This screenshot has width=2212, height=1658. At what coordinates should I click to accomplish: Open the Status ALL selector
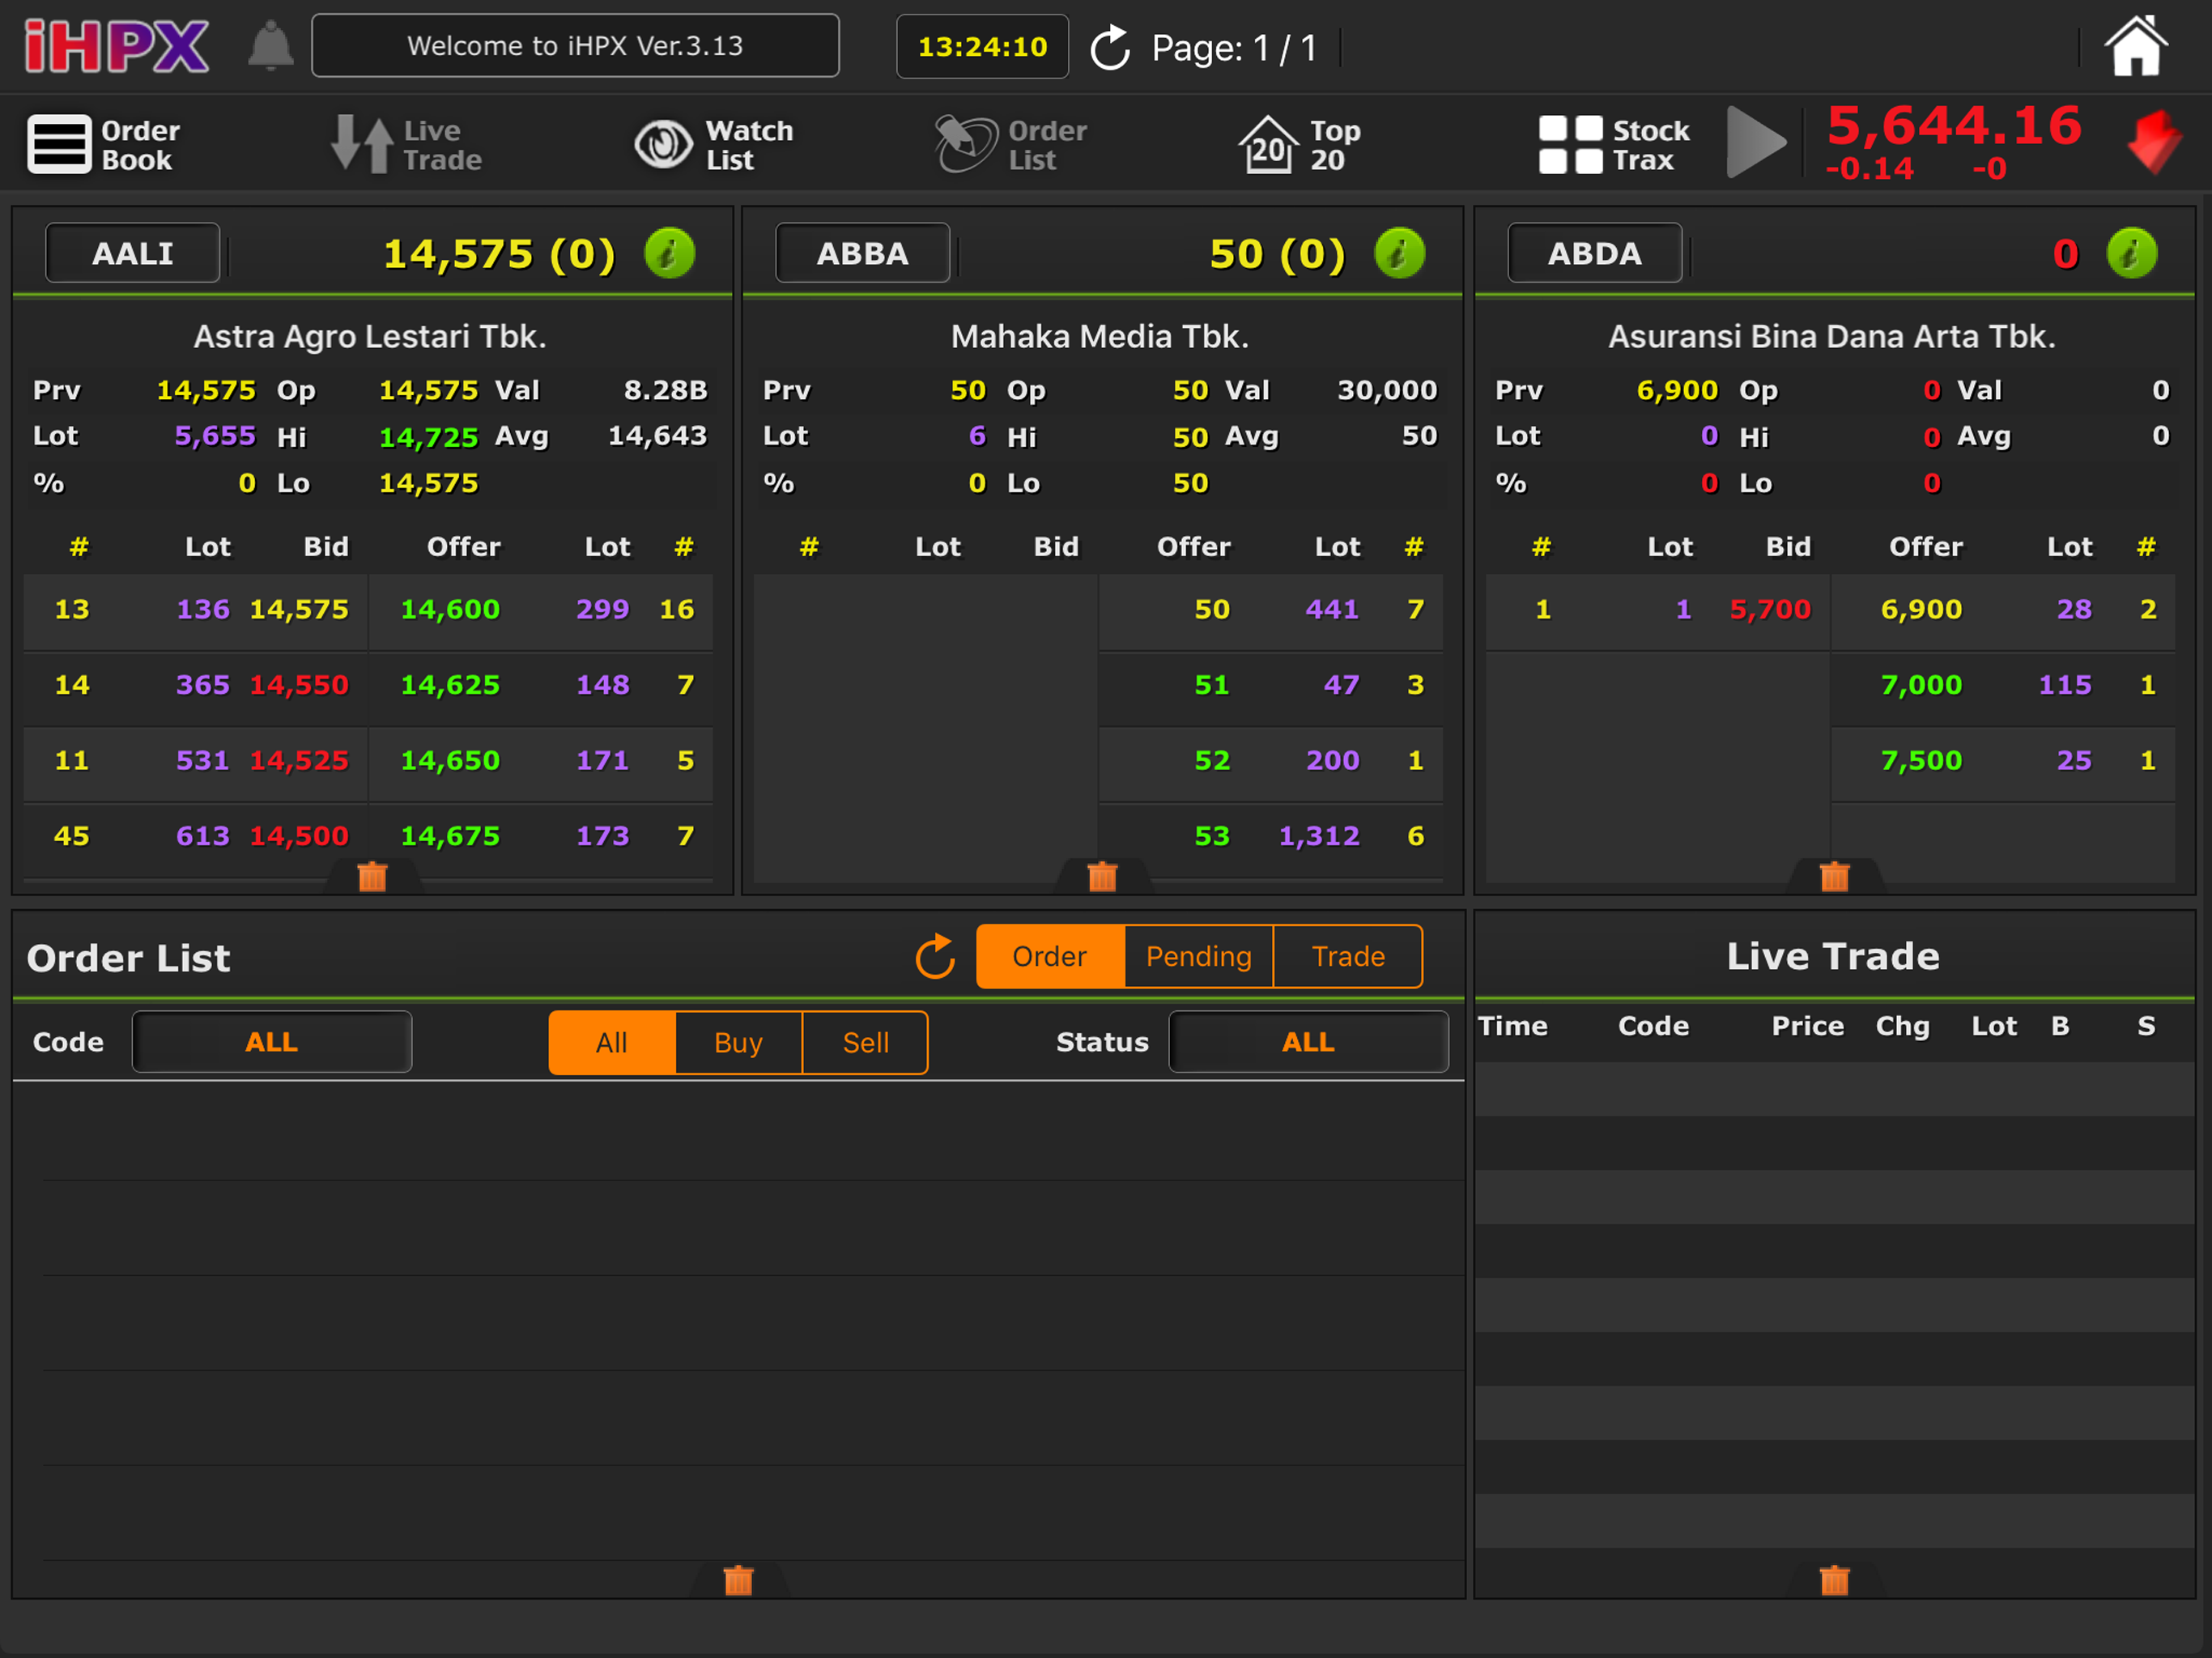point(1308,1042)
